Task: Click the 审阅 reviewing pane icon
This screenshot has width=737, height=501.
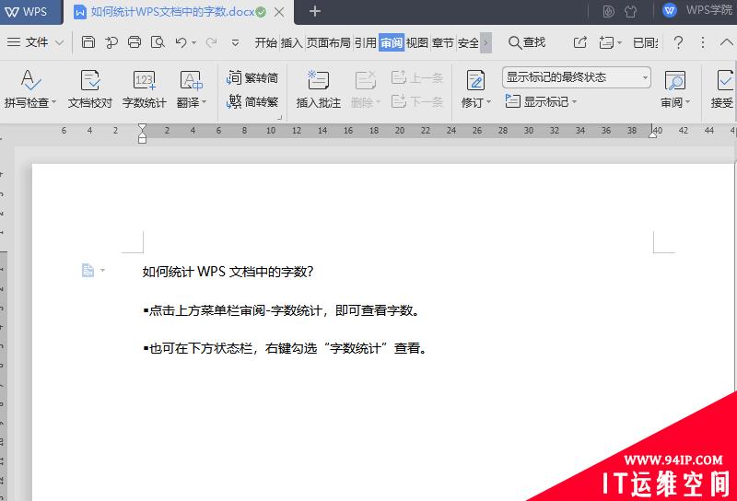Action: [675, 80]
